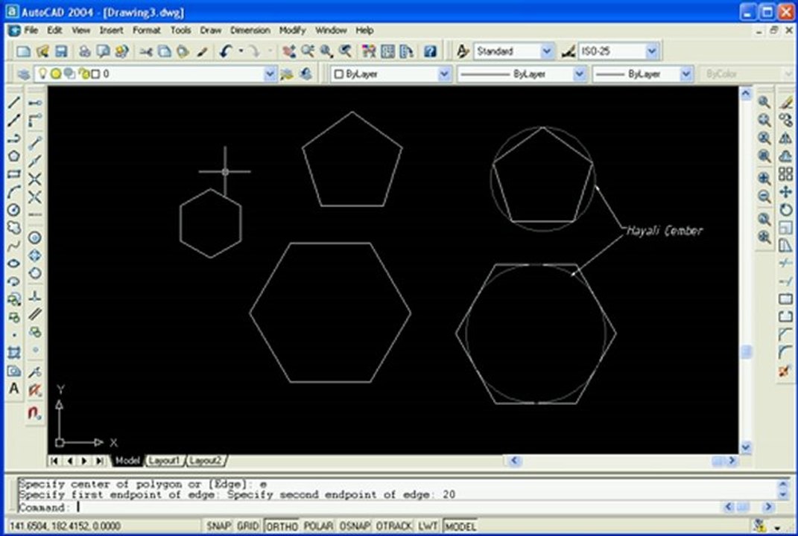This screenshot has height=536, width=798.
Task: Click the Move modify tool
Action: click(786, 192)
